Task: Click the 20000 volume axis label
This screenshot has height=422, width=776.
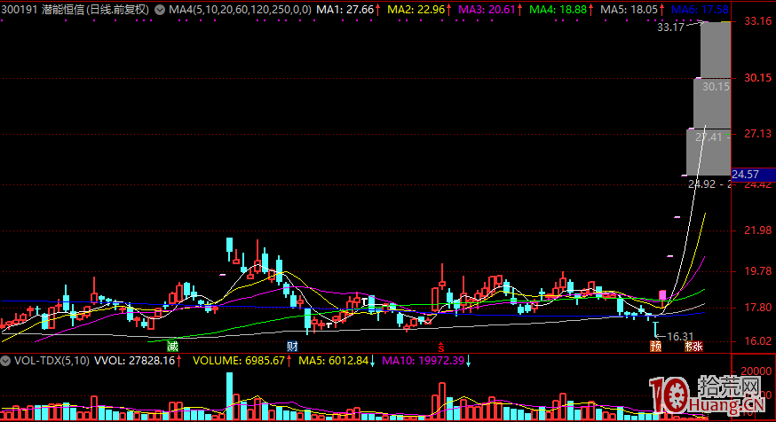Action: tap(756, 371)
